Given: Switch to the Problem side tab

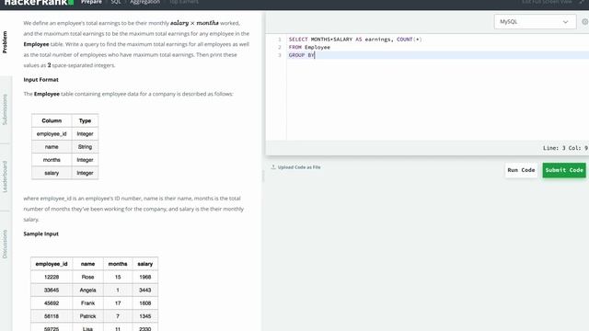Looking at the screenshot, I should [x=6, y=42].
